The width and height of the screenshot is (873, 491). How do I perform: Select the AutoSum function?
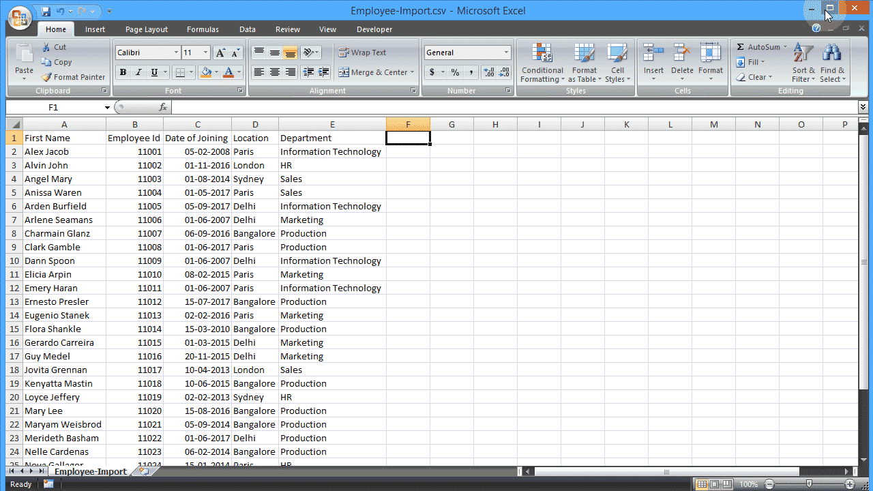(x=757, y=46)
